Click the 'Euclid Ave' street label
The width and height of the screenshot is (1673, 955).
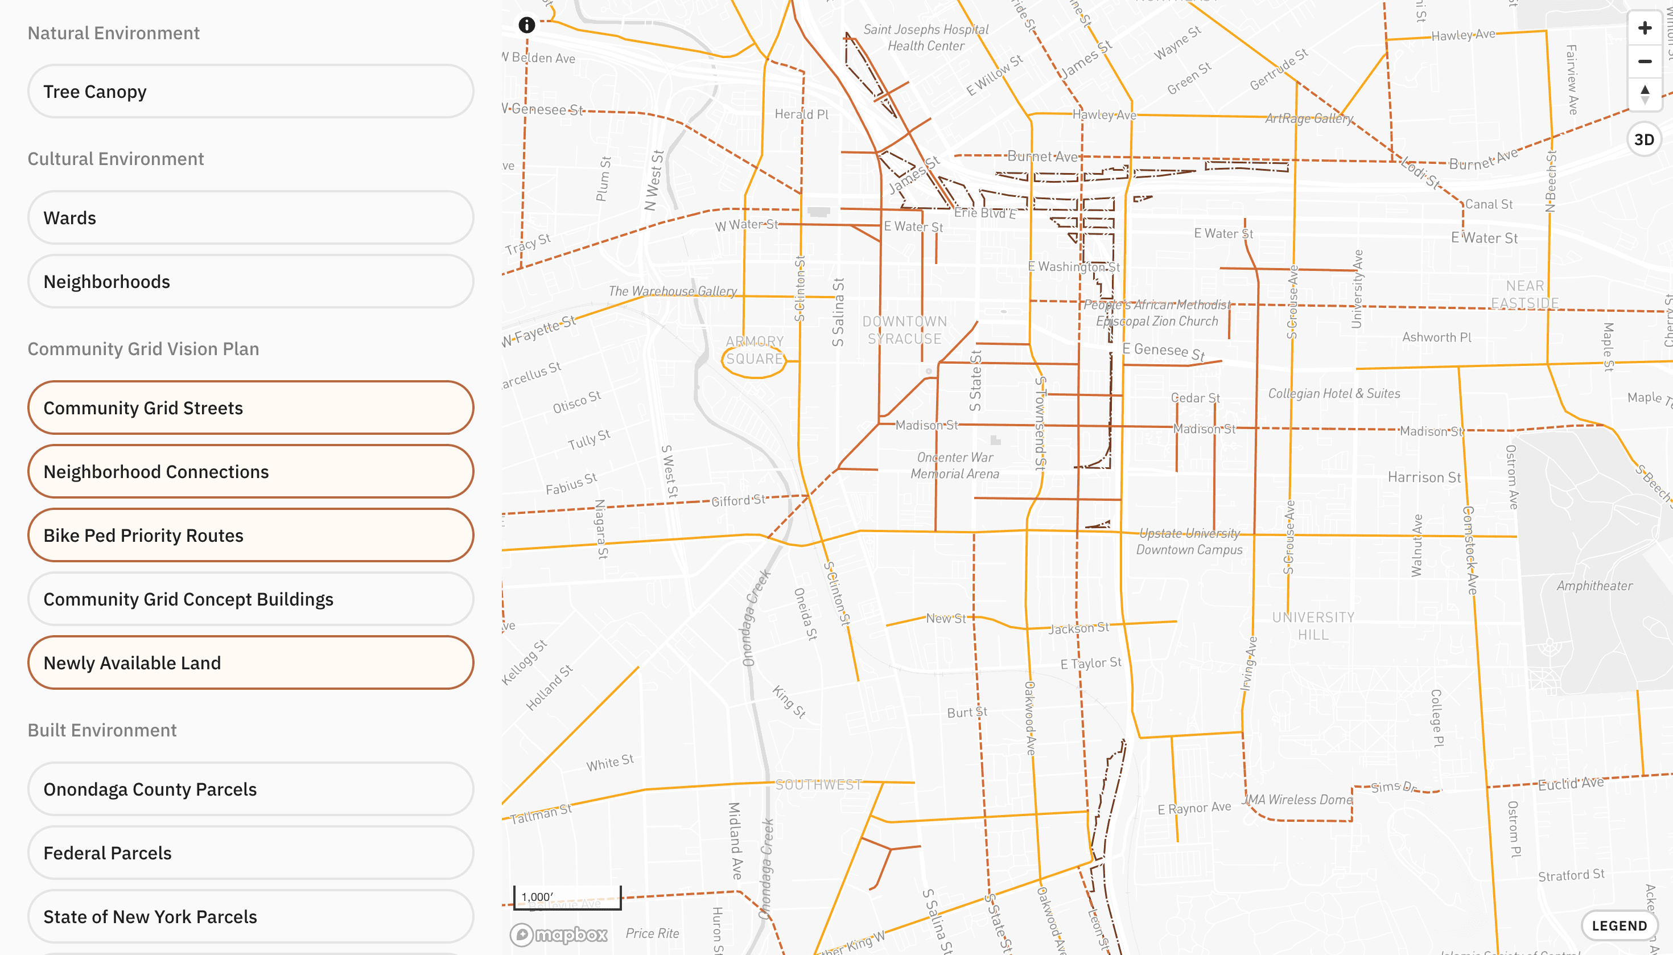tap(1571, 783)
